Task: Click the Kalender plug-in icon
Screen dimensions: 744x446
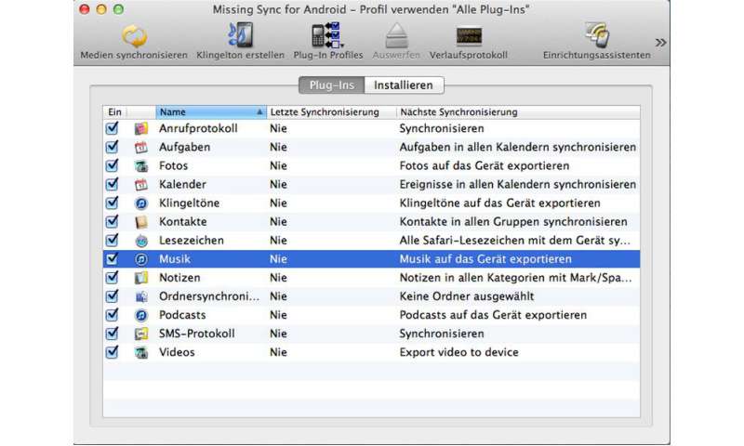Action: (141, 184)
